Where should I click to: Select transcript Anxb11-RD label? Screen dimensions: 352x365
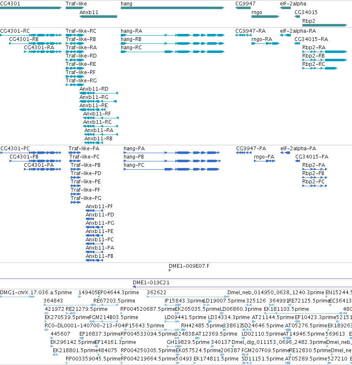[x=94, y=89]
